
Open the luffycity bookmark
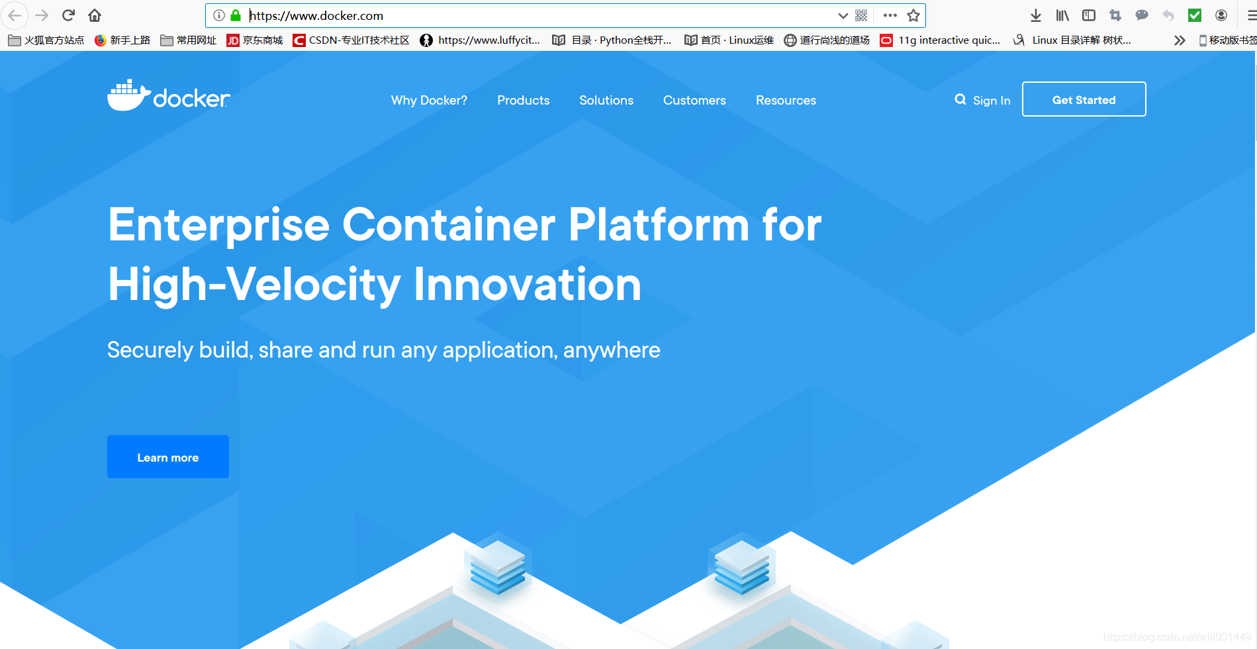click(x=481, y=40)
